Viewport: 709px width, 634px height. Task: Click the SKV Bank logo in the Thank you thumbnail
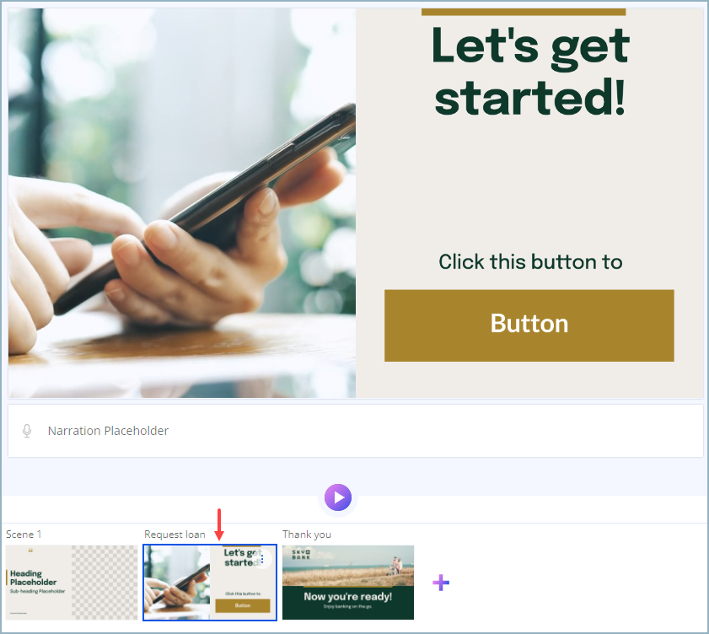click(301, 555)
